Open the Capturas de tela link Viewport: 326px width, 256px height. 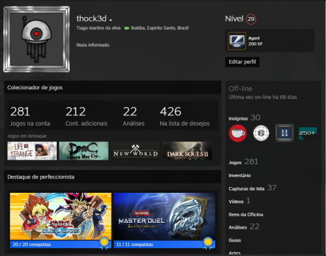(246, 189)
